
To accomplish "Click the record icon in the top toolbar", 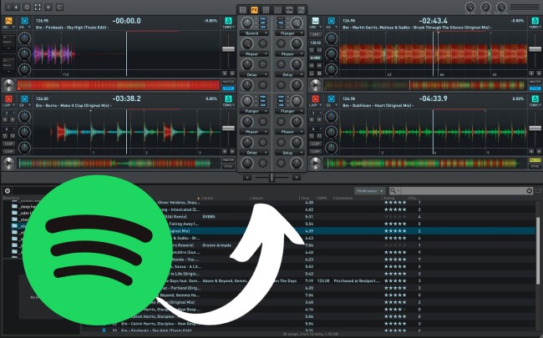I will (48, 7).
